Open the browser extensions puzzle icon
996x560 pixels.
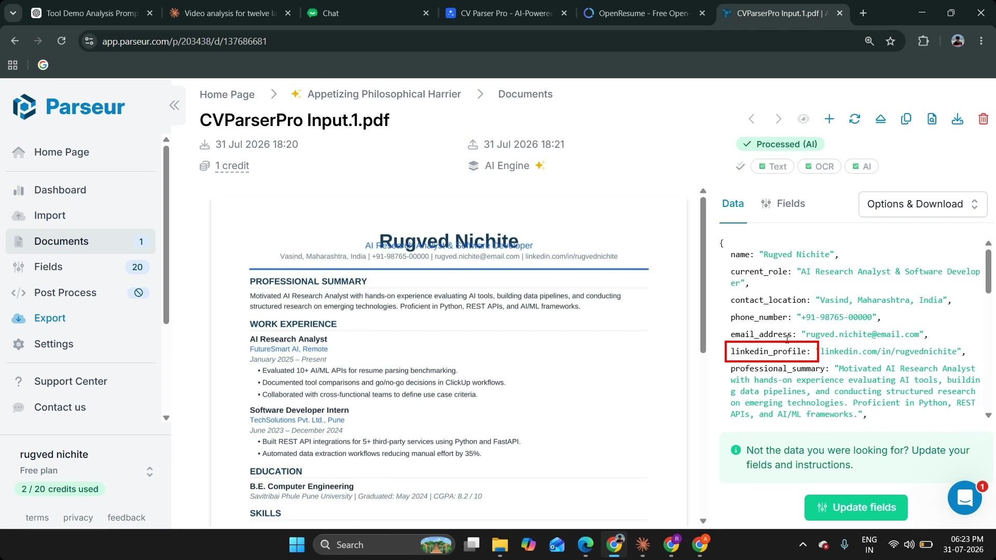tap(923, 41)
